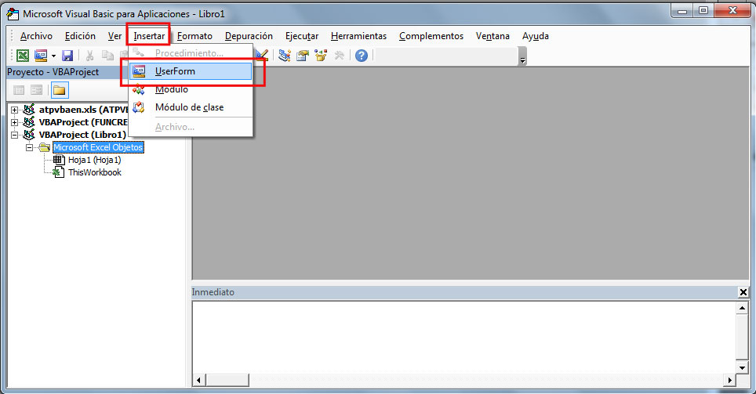756x394 pixels.
Task: Open the Ejecutar menu
Action: pos(302,36)
